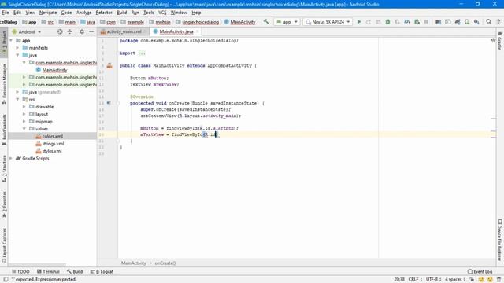Click the UTF-8 encoding in status bar
This screenshot has height=283, width=504.
coord(434,280)
